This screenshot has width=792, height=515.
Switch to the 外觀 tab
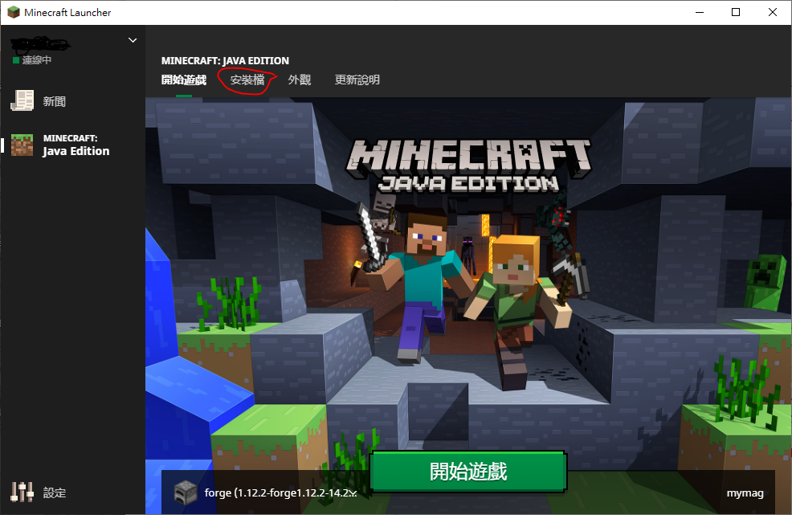300,80
